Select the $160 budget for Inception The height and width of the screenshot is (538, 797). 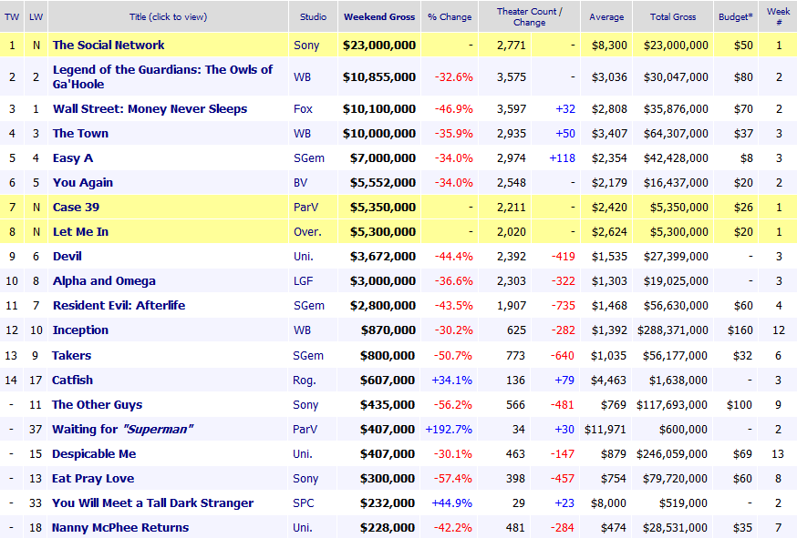click(x=740, y=330)
